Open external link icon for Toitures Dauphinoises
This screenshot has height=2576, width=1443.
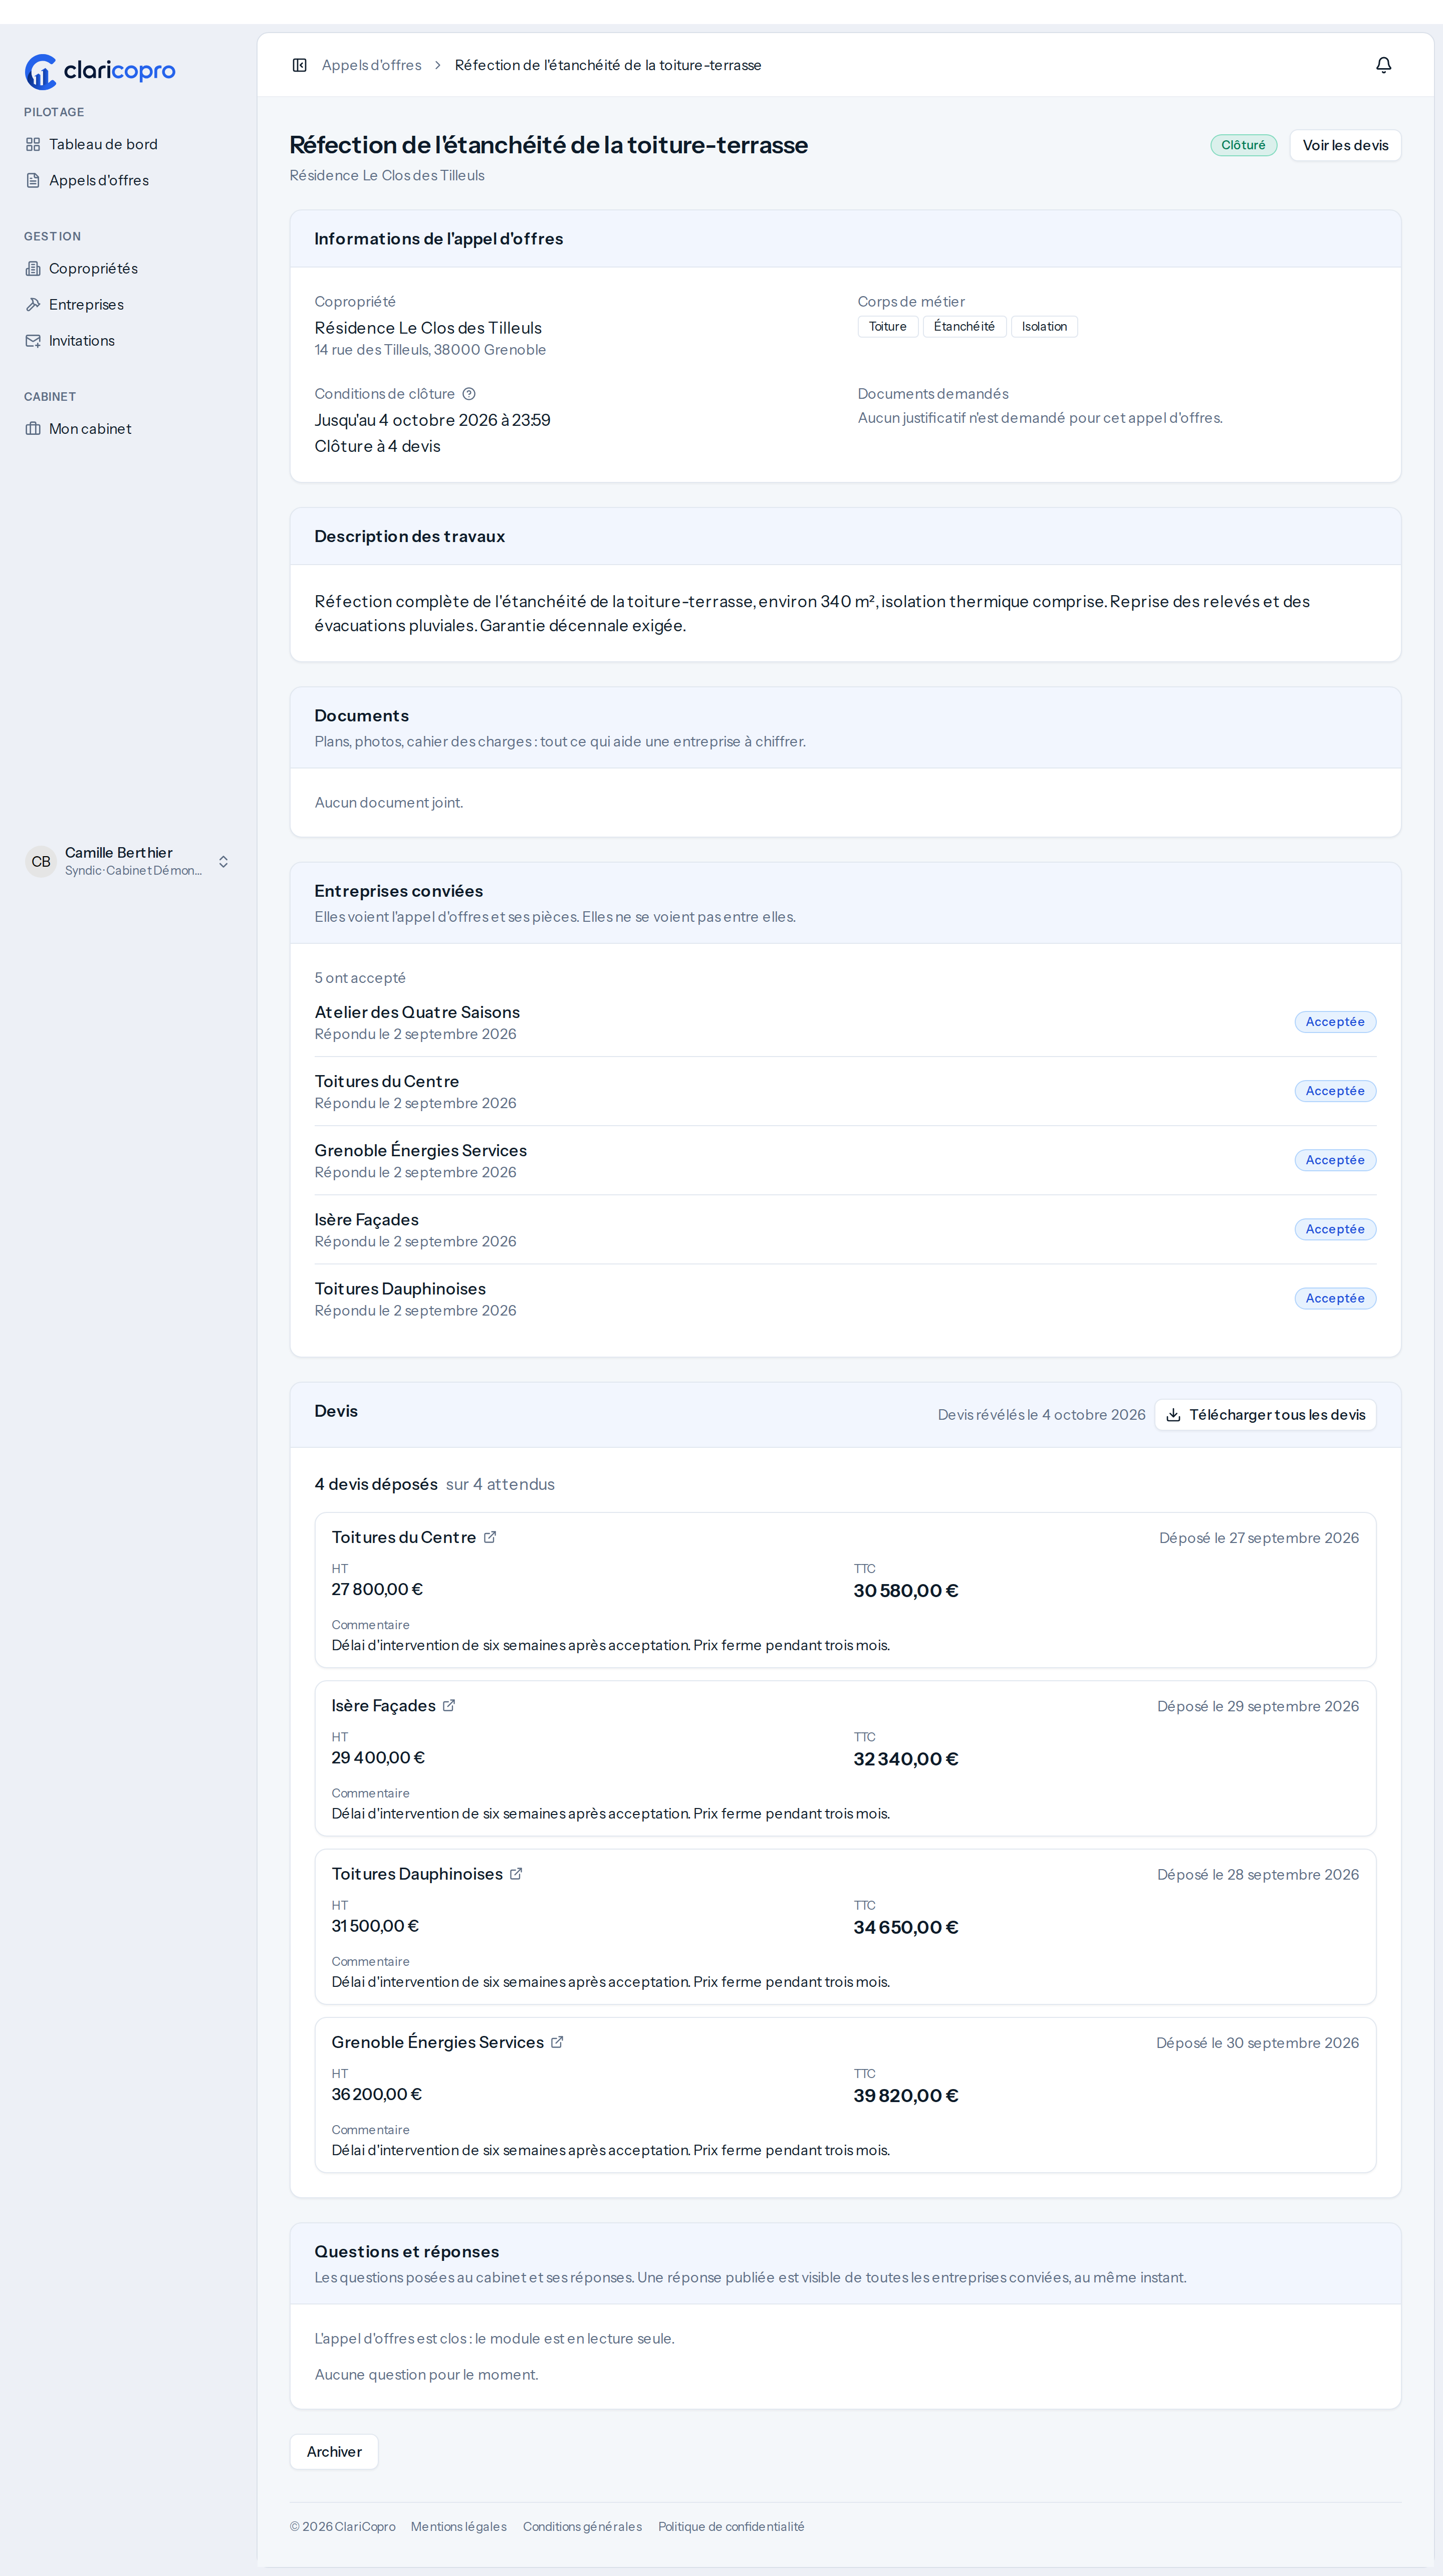coord(516,1873)
